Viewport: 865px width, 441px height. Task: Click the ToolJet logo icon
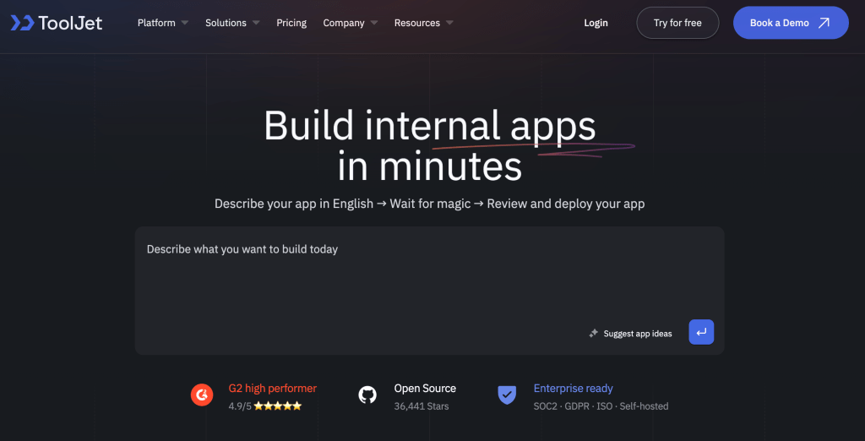(x=22, y=23)
